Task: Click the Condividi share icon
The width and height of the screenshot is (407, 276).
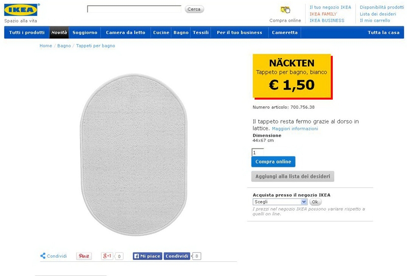Action: pyautogui.click(x=43, y=256)
